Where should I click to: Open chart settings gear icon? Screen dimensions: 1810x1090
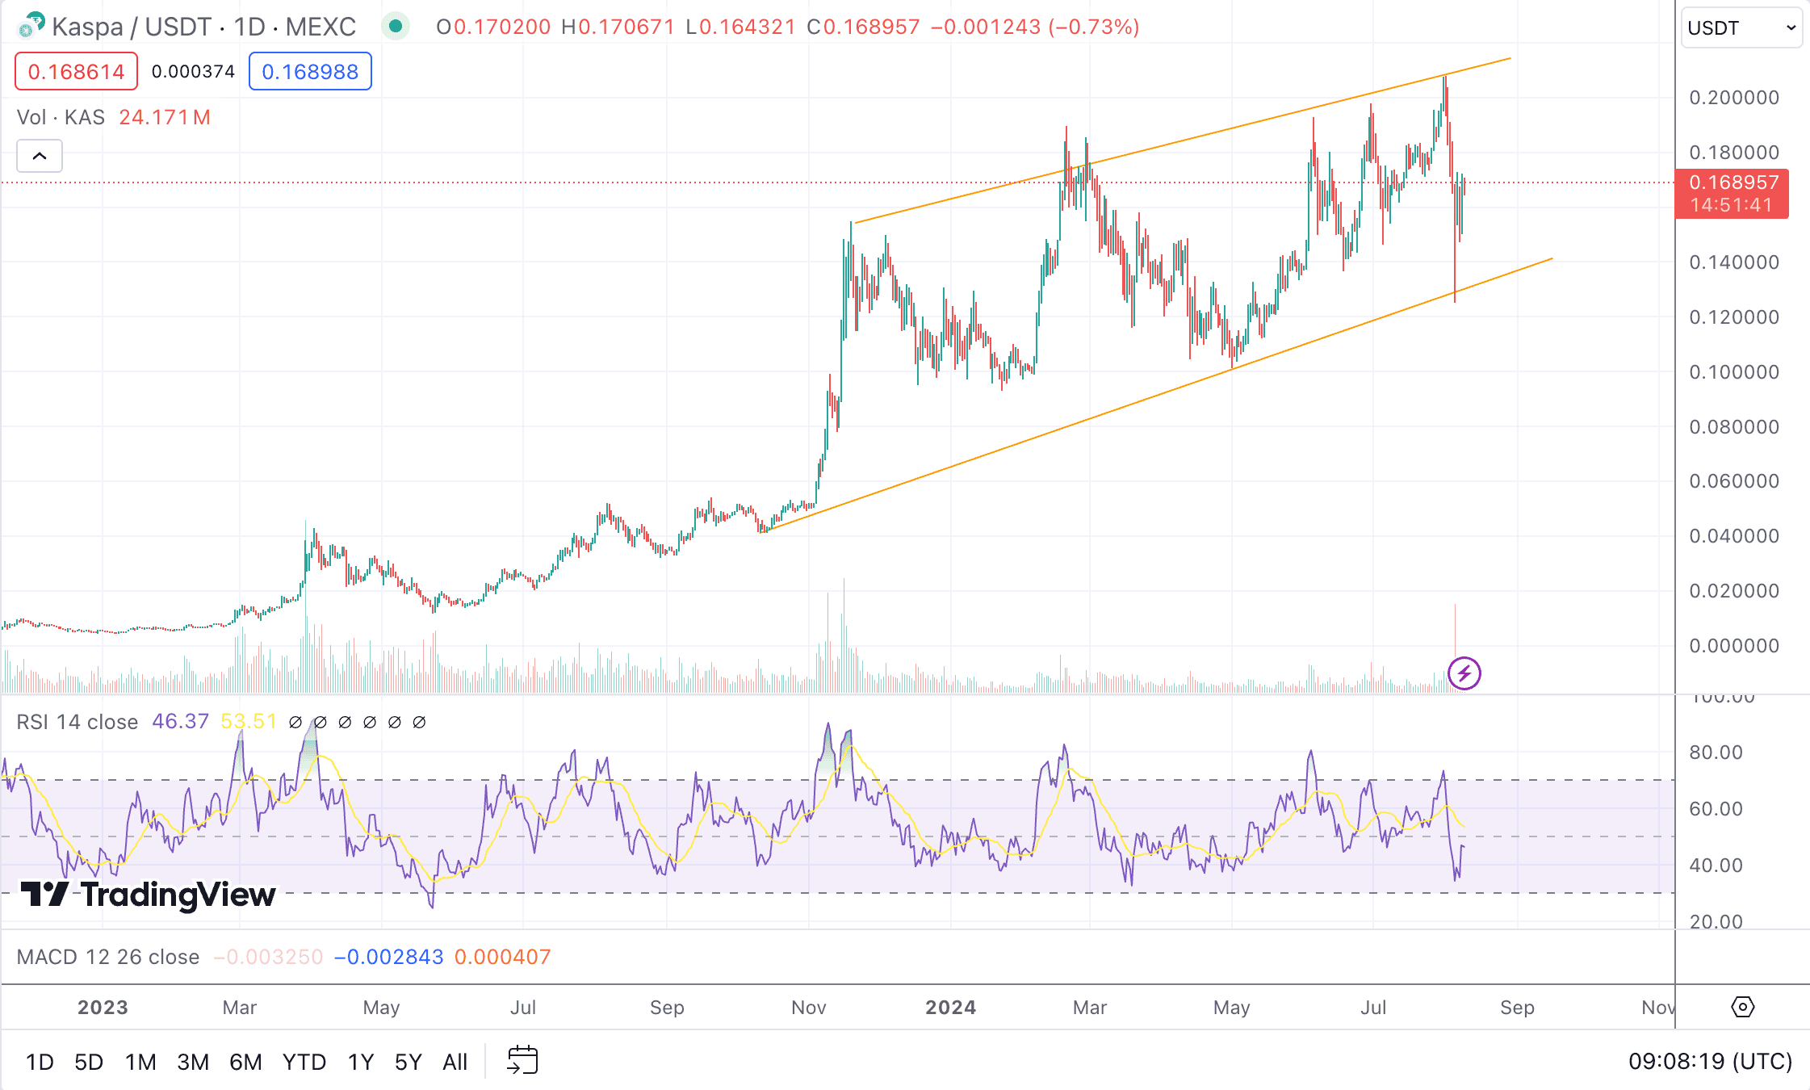[x=1743, y=1007]
